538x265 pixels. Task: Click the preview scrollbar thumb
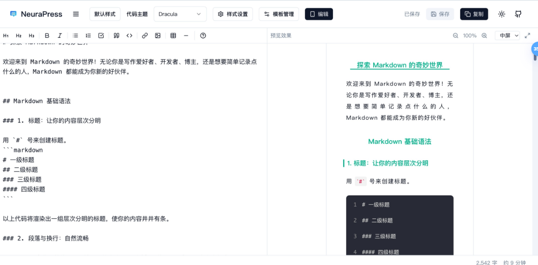tap(535, 57)
